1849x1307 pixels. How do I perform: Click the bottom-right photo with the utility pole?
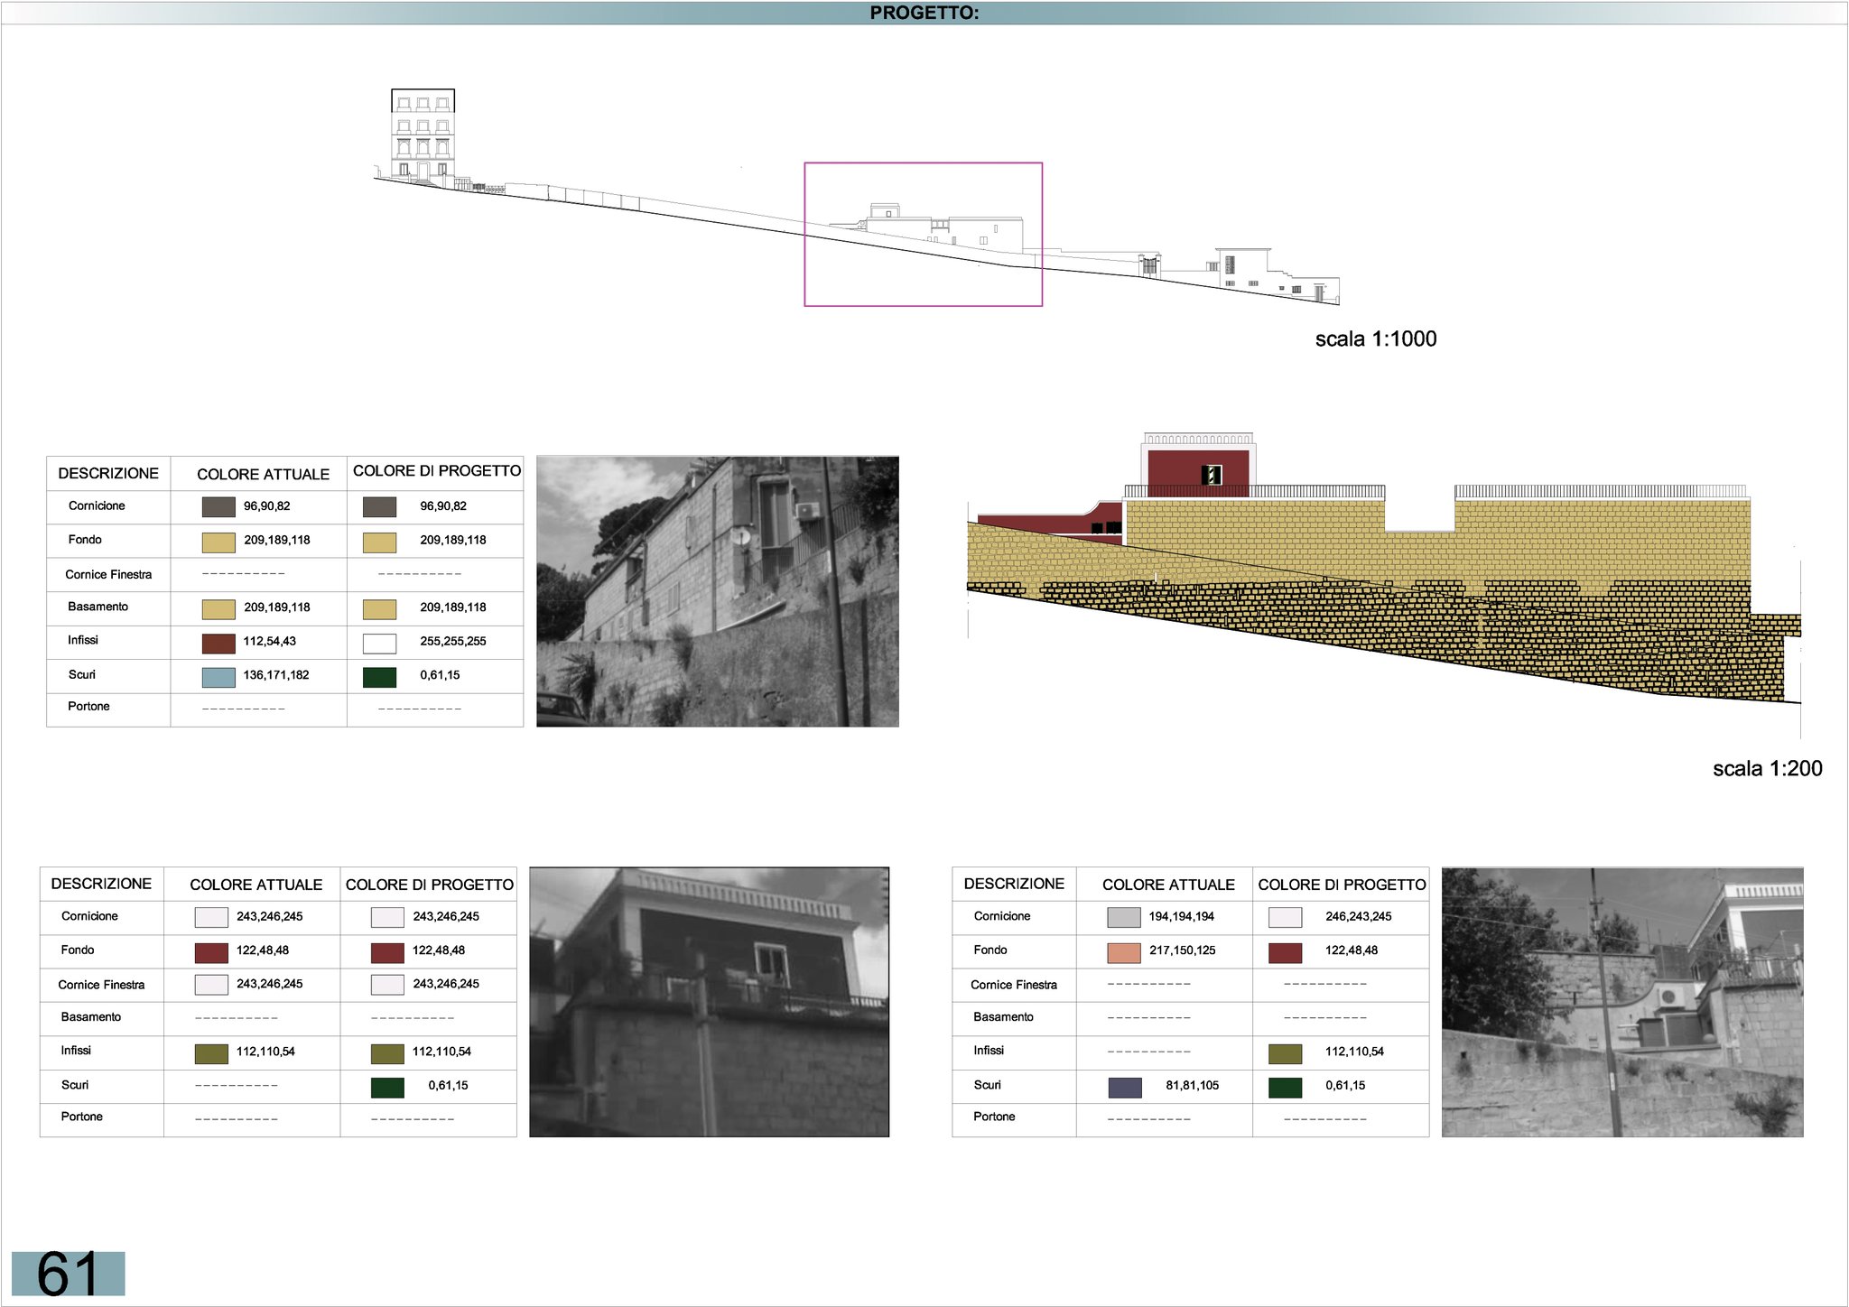[1621, 1002]
